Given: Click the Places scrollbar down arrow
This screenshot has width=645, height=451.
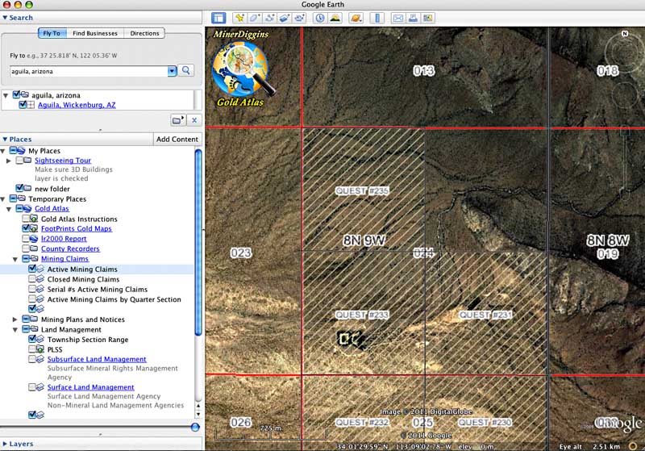Looking at the screenshot, I should [x=198, y=415].
